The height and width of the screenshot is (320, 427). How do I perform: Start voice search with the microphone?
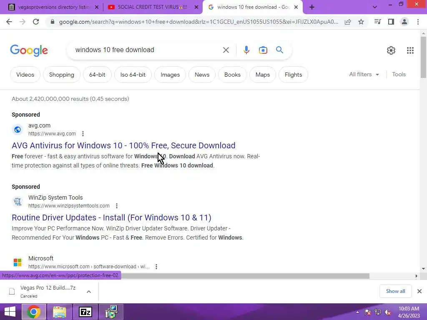click(246, 50)
